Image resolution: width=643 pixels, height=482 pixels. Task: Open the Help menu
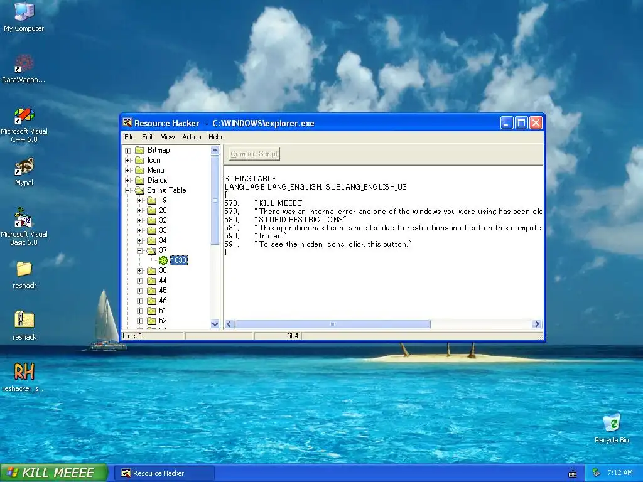(215, 137)
